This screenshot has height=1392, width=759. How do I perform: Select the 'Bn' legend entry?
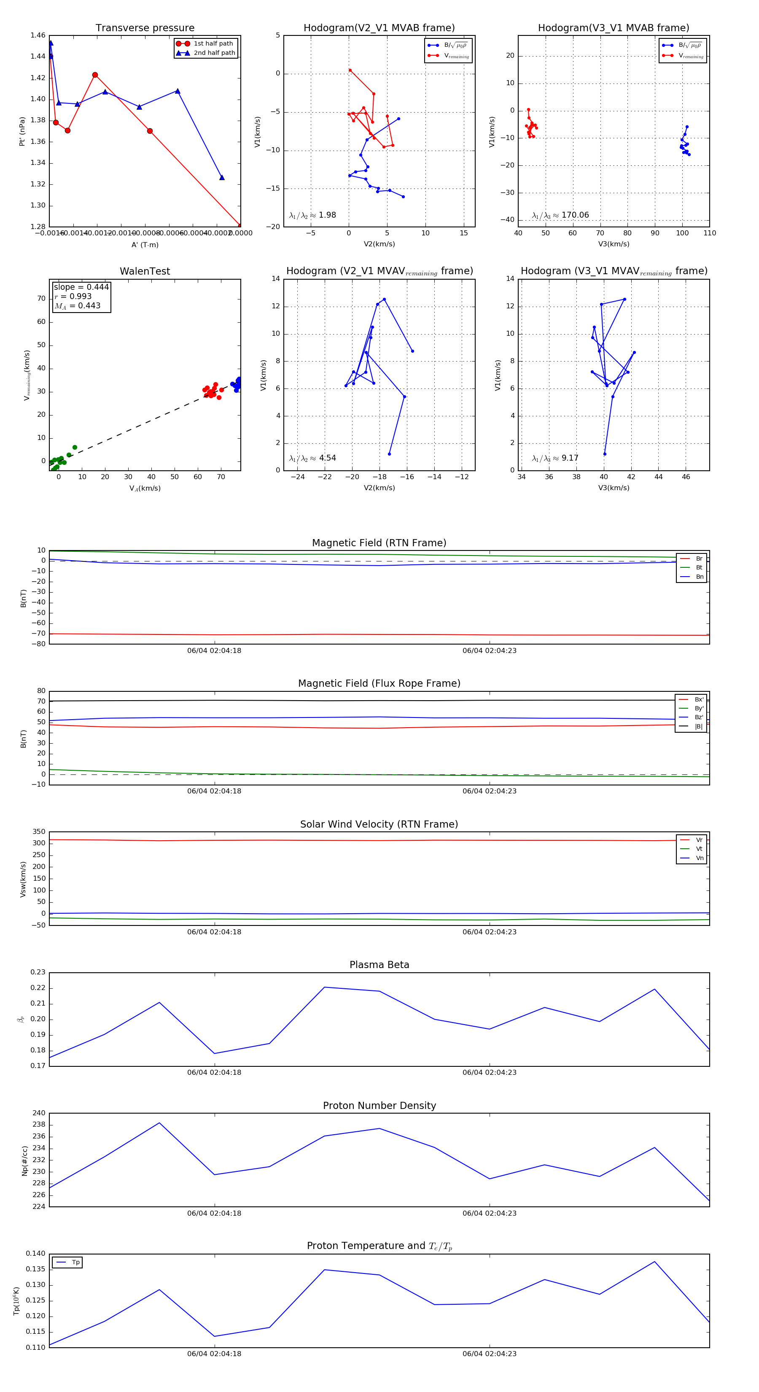tap(692, 577)
